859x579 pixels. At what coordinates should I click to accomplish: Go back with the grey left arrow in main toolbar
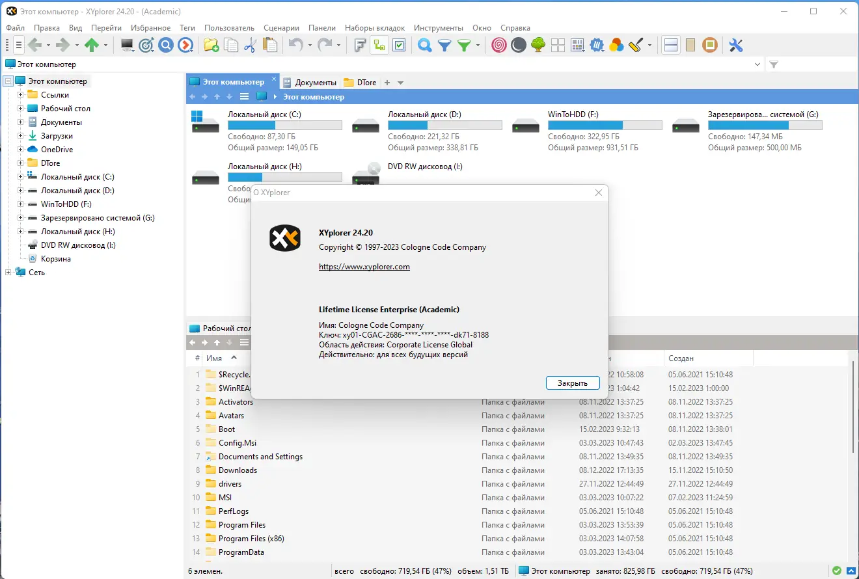[35, 45]
